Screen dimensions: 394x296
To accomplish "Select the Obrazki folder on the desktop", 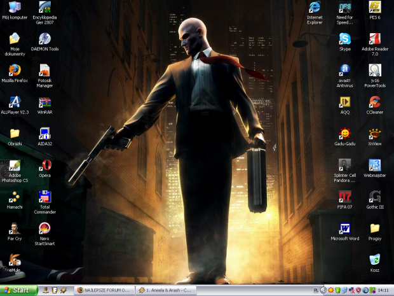I will pos(15,134).
